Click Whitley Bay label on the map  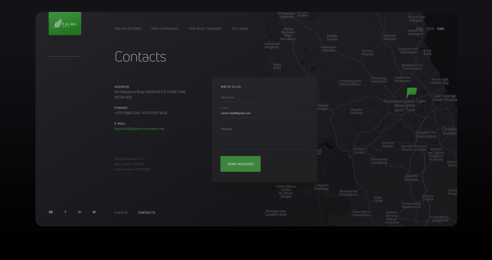[440, 81]
